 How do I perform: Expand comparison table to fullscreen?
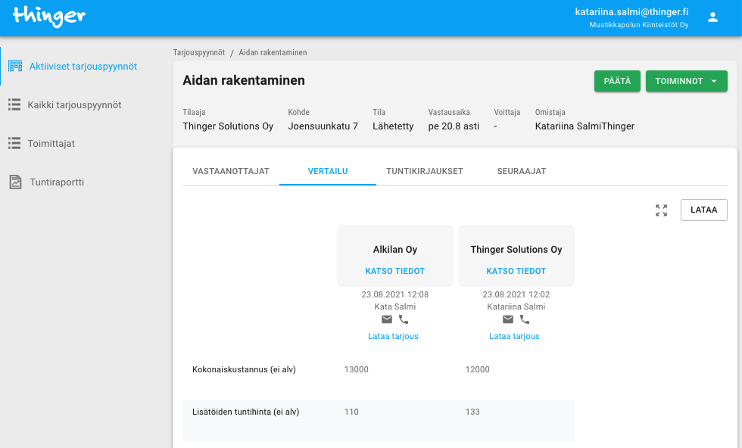[662, 210]
